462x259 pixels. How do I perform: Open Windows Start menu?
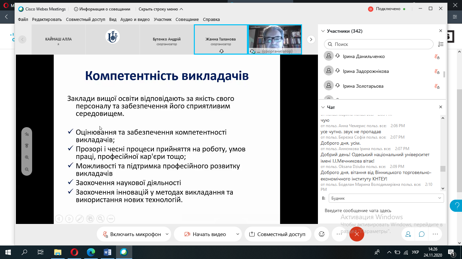pyautogui.click(x=8, y=252)
